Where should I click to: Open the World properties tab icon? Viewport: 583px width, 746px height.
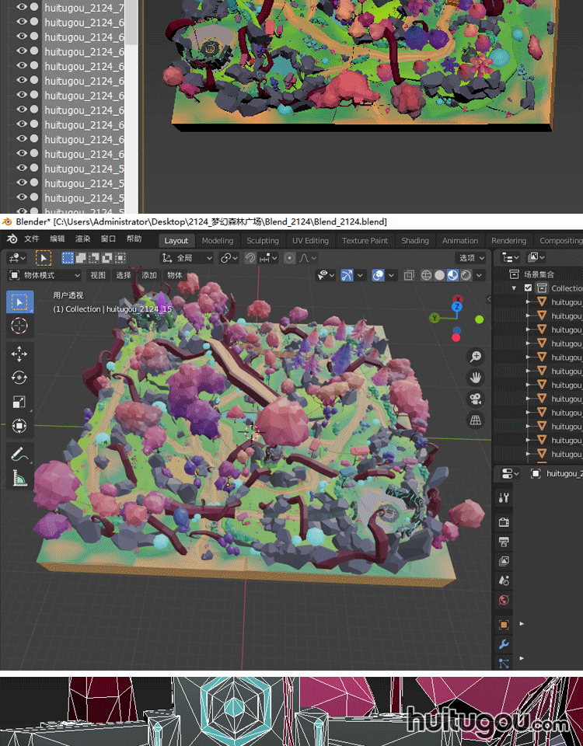click(x=504, y=600)
